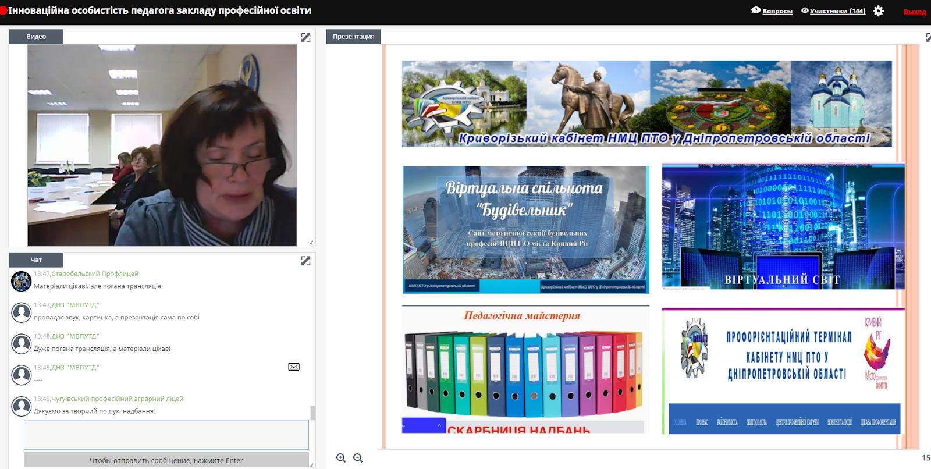Click the Педагогічна майстерня folders image
The width and height of the screenshot is (931, 469).
pyautogui.click(x=525, y=369)
